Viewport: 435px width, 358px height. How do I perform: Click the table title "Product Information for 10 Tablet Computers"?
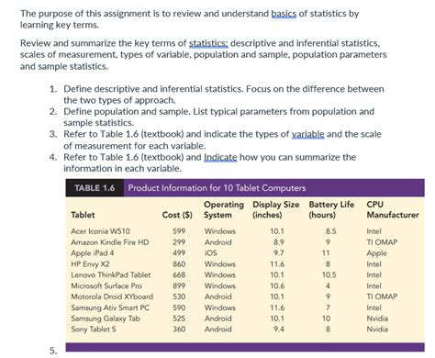point(217,188)
